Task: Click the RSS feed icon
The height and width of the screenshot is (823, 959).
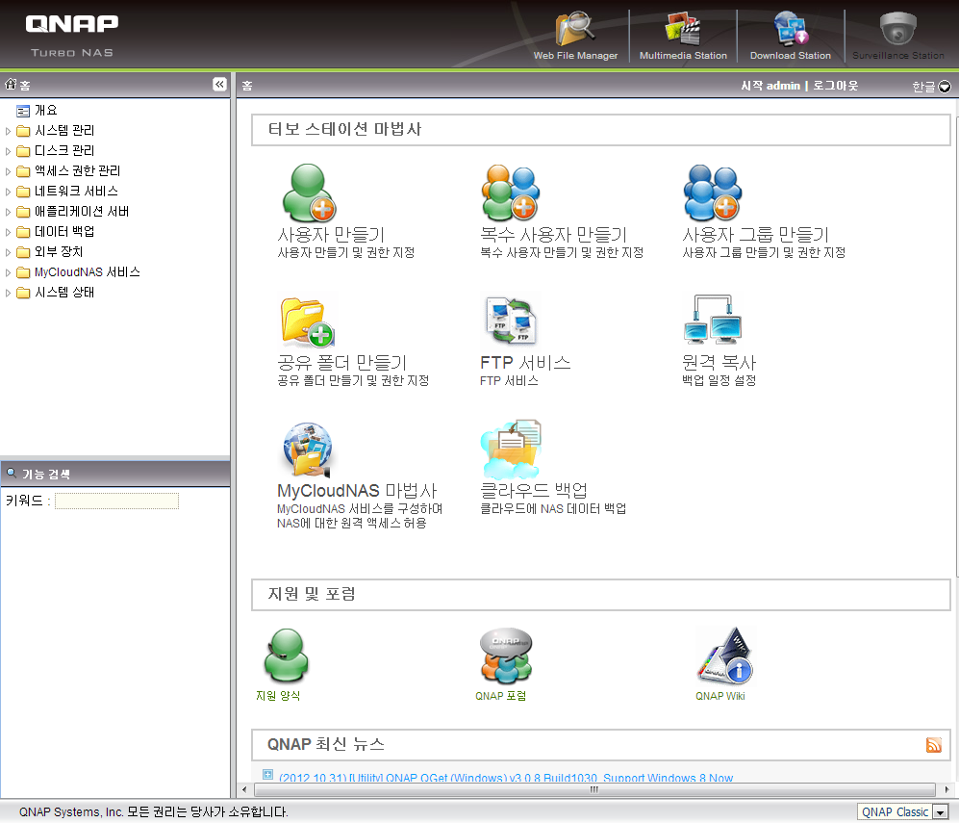Action: click(933, 745)
